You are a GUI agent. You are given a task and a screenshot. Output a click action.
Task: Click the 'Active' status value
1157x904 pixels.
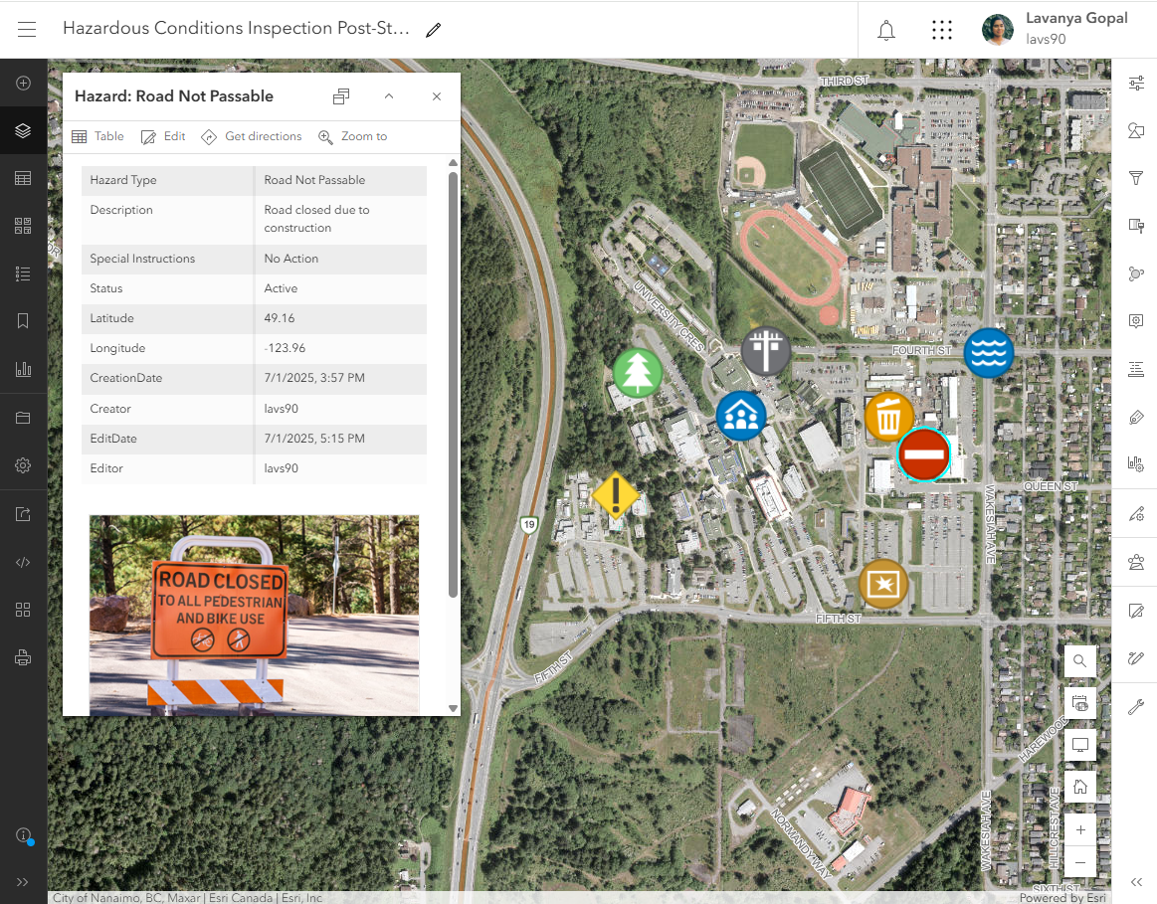pyautogui.click(x=281, y=288)
